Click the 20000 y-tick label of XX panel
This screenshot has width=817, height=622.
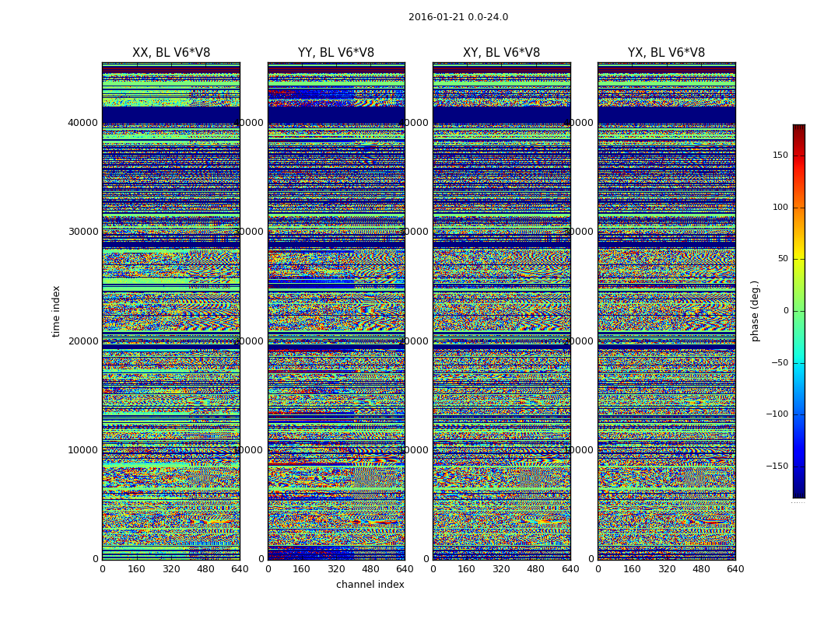coord(82,341)
